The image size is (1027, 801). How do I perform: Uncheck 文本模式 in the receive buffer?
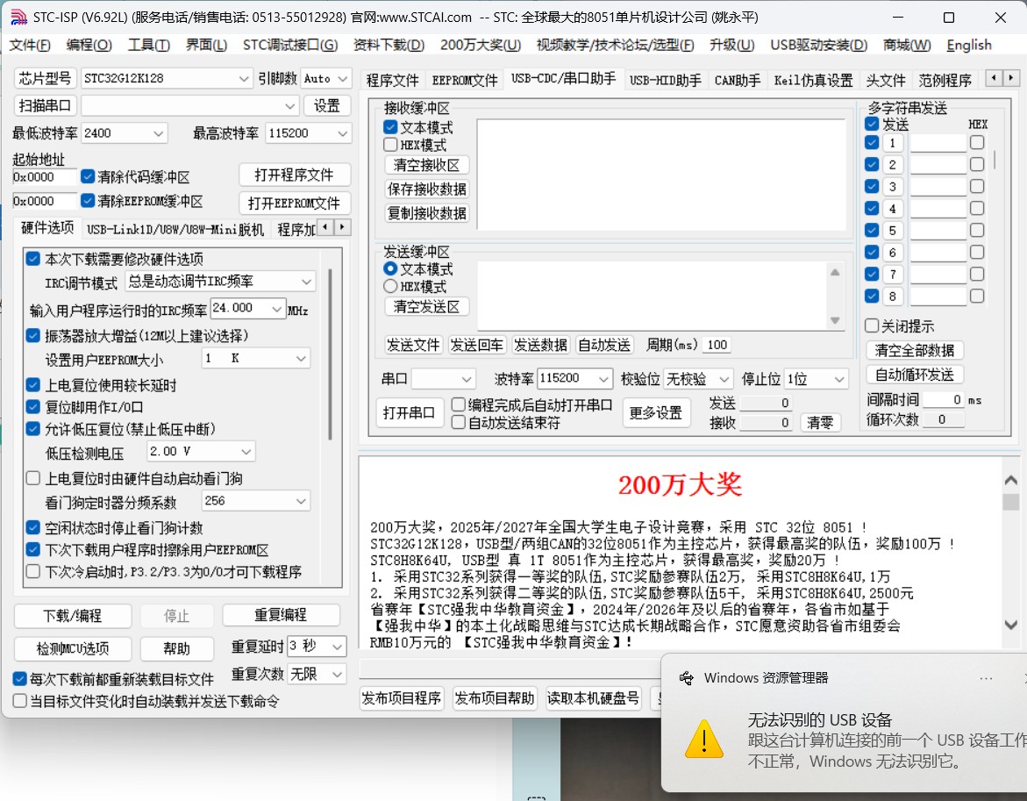(x=391, y=127)
